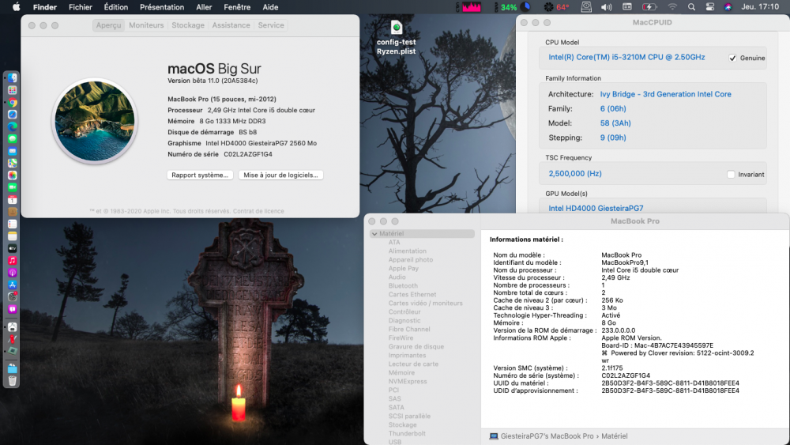Screen dimensions: 790x445
Task: Open System Preferences from the Dock
Action: (x=12, y=297)
